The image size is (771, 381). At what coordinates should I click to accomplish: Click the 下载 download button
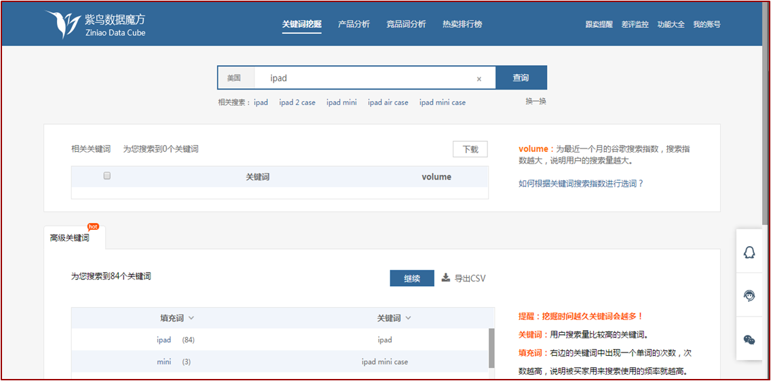pos(470,149)
